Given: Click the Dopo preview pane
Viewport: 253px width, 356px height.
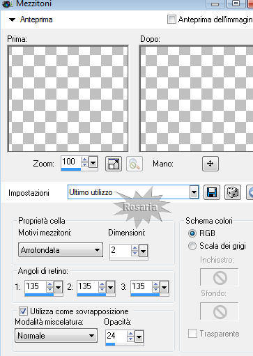Looking at the screenshot, I should [196, 99].
